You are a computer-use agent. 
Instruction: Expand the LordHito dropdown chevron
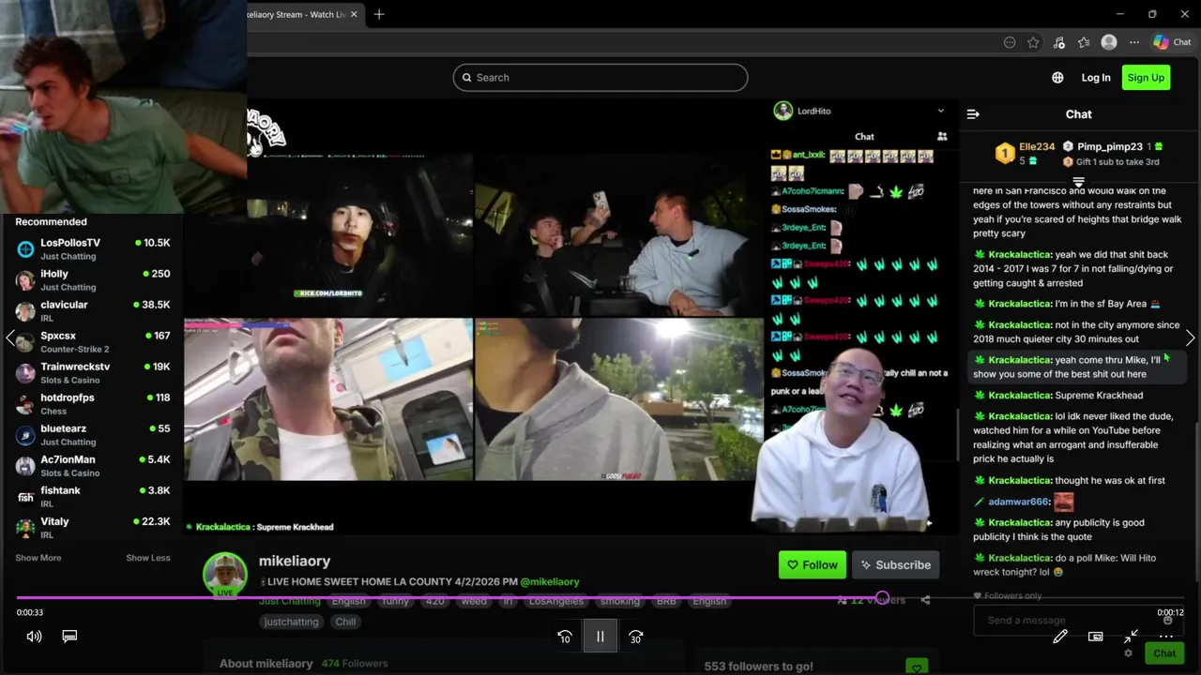tap(941, 111)
